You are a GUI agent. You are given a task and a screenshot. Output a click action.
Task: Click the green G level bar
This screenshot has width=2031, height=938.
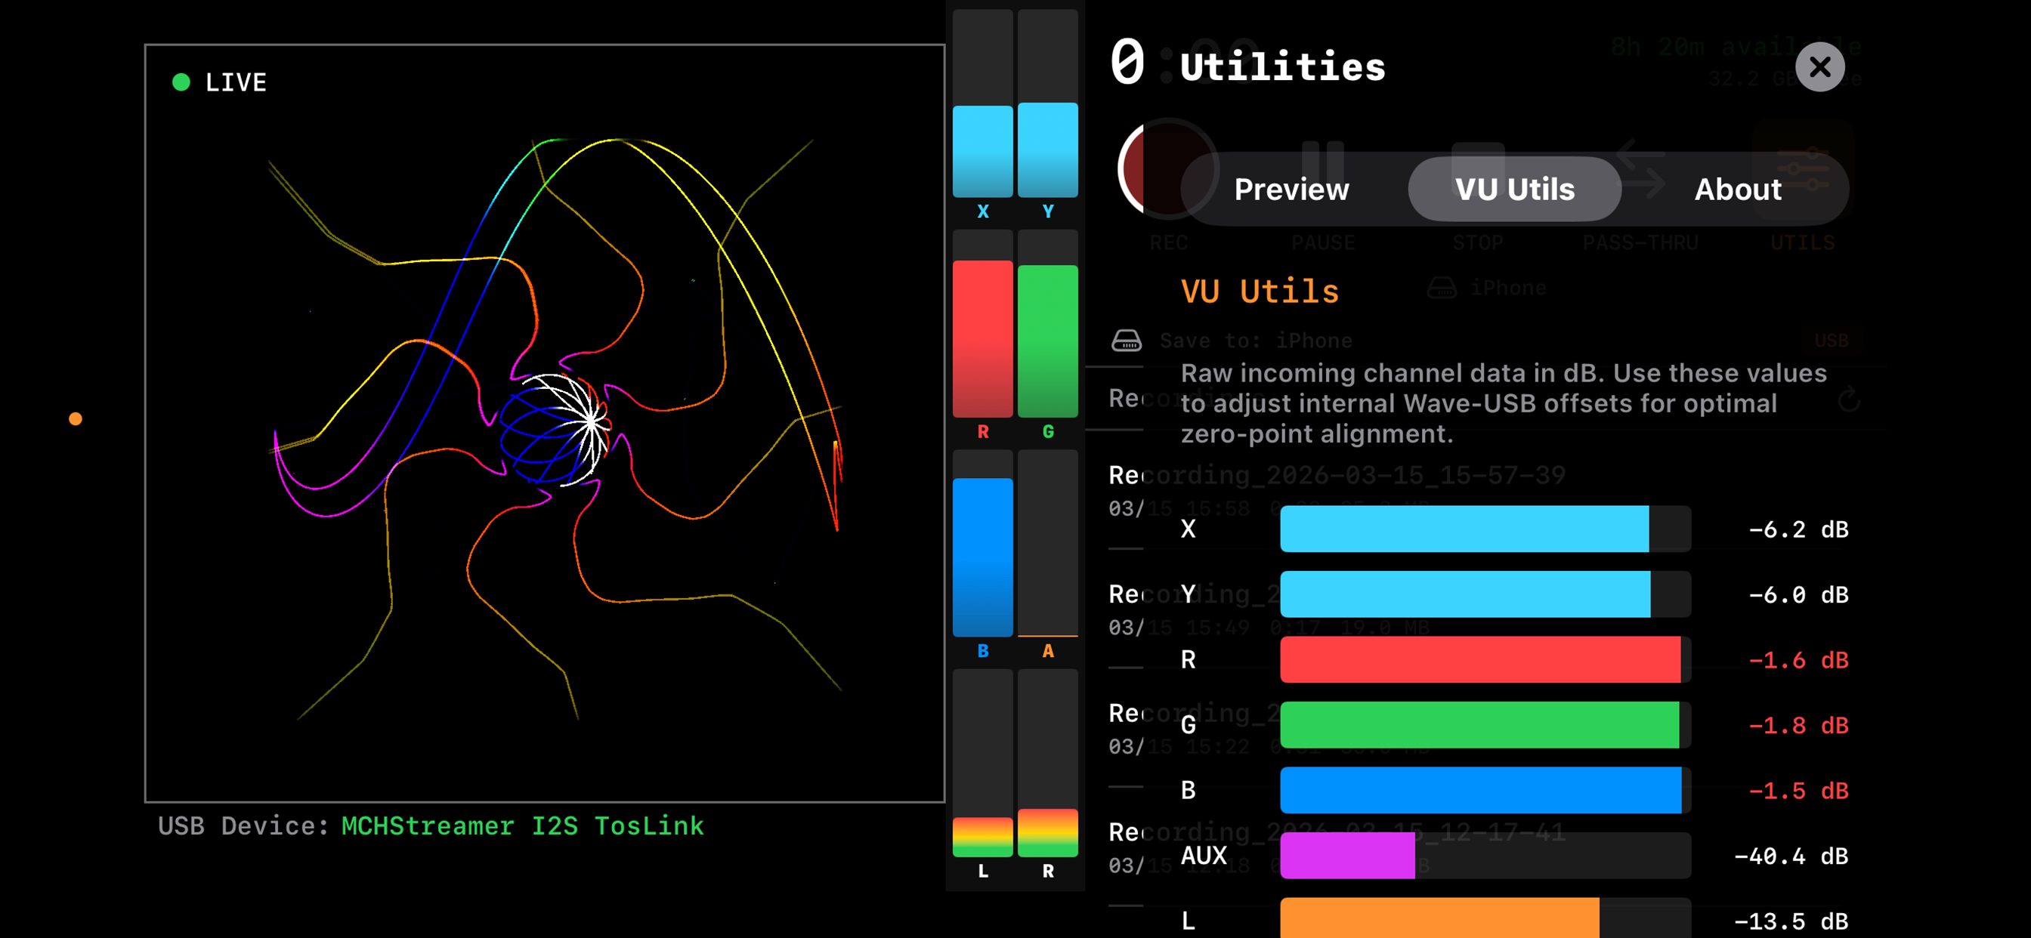pyautogui.click(x=1485, y=725)
